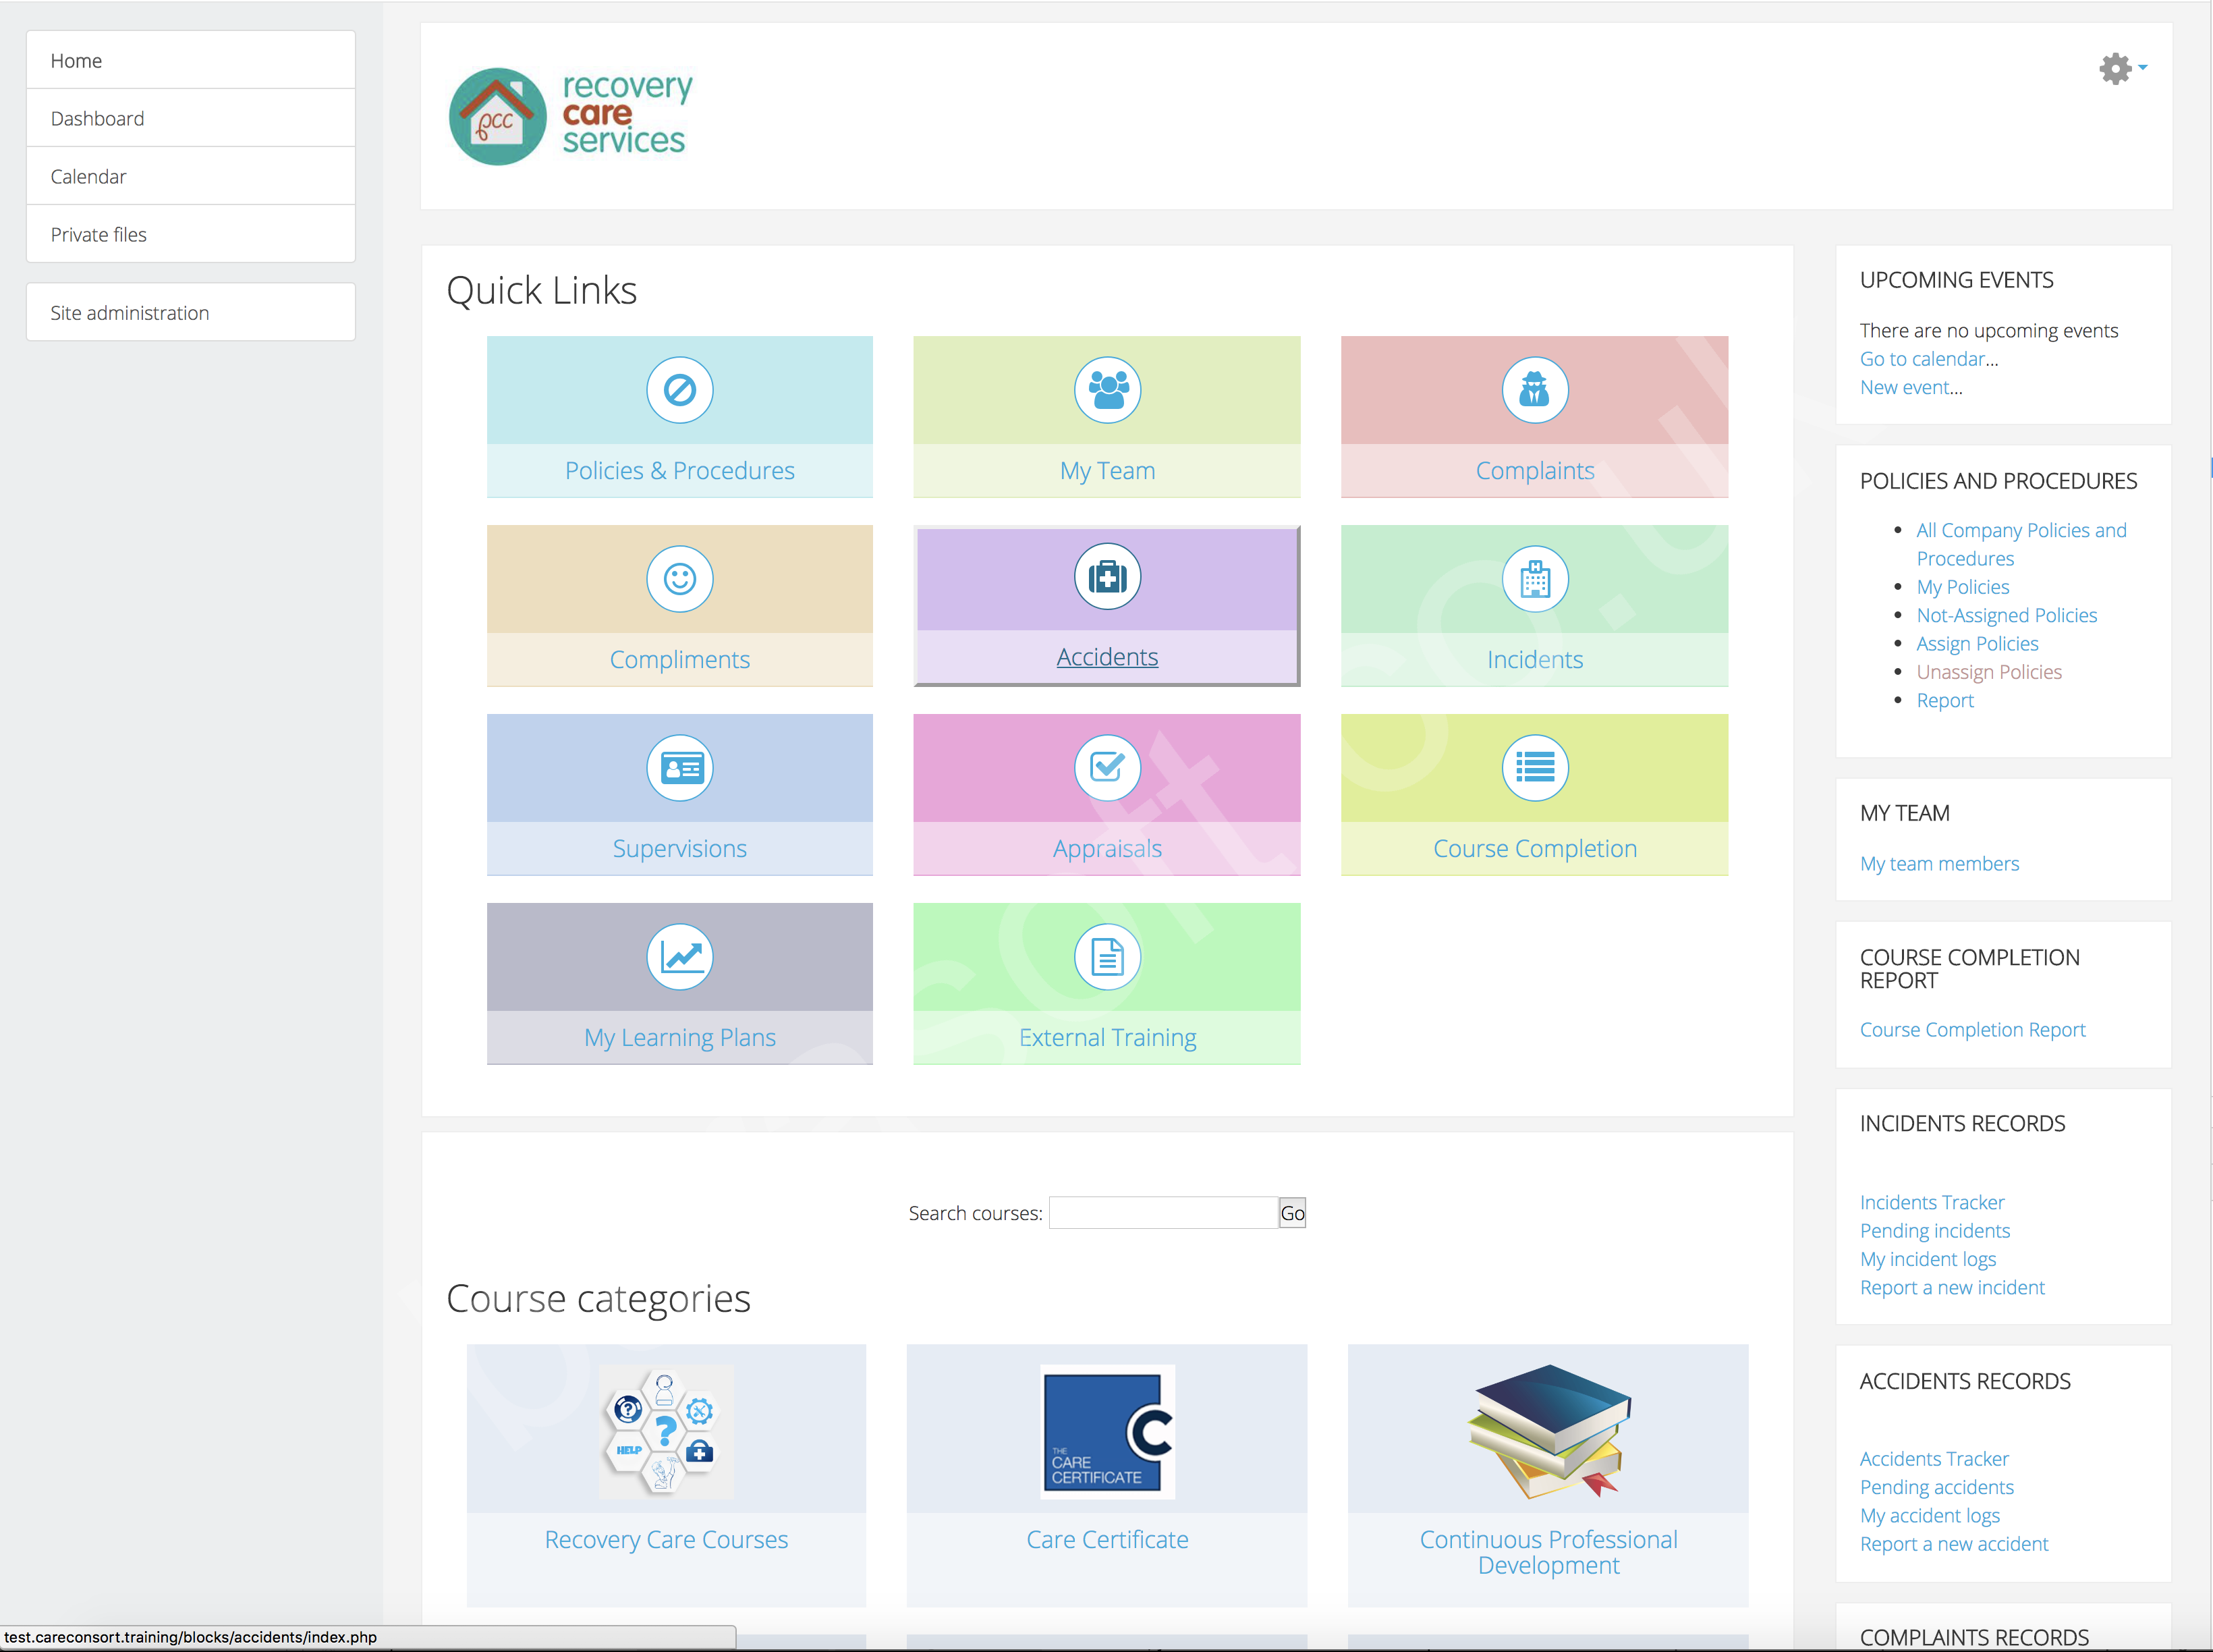2213x1652 pixels.
Task: Open My accident logs link
Action: pyautogui.click(x=1929, y=1516)
